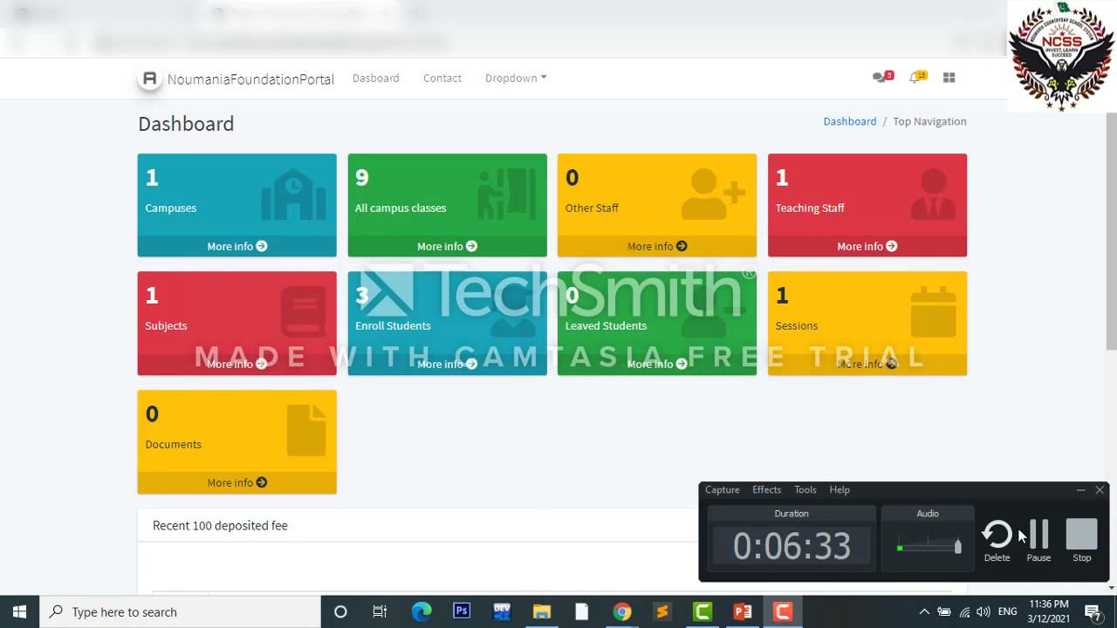Open the green Camtasia icon on taskbar
Image resolution: width=1117 pixels, height=628 pixels.
pos(702,612)
